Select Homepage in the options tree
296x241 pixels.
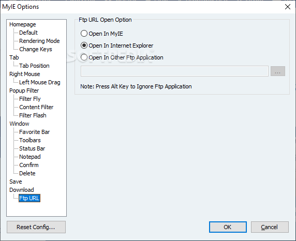[x=23, y=24]
